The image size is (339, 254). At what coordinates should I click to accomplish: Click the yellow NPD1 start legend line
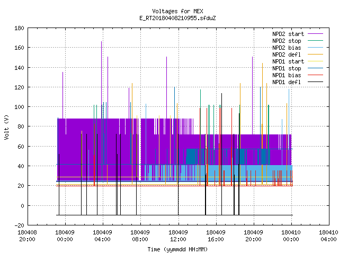(315, 61)
